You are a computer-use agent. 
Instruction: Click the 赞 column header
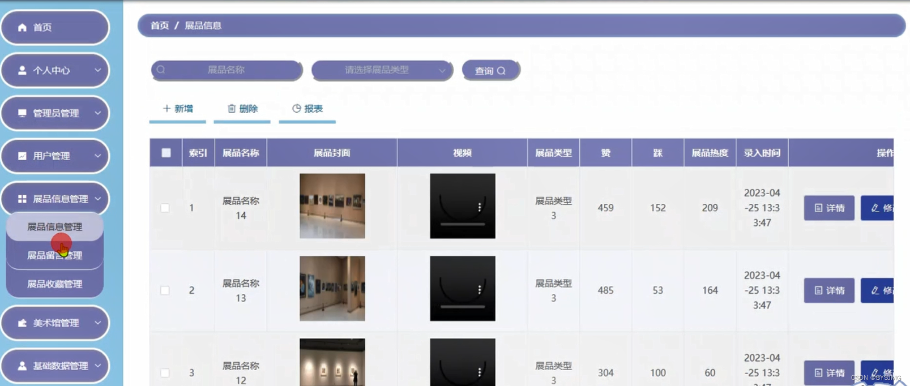606,153
